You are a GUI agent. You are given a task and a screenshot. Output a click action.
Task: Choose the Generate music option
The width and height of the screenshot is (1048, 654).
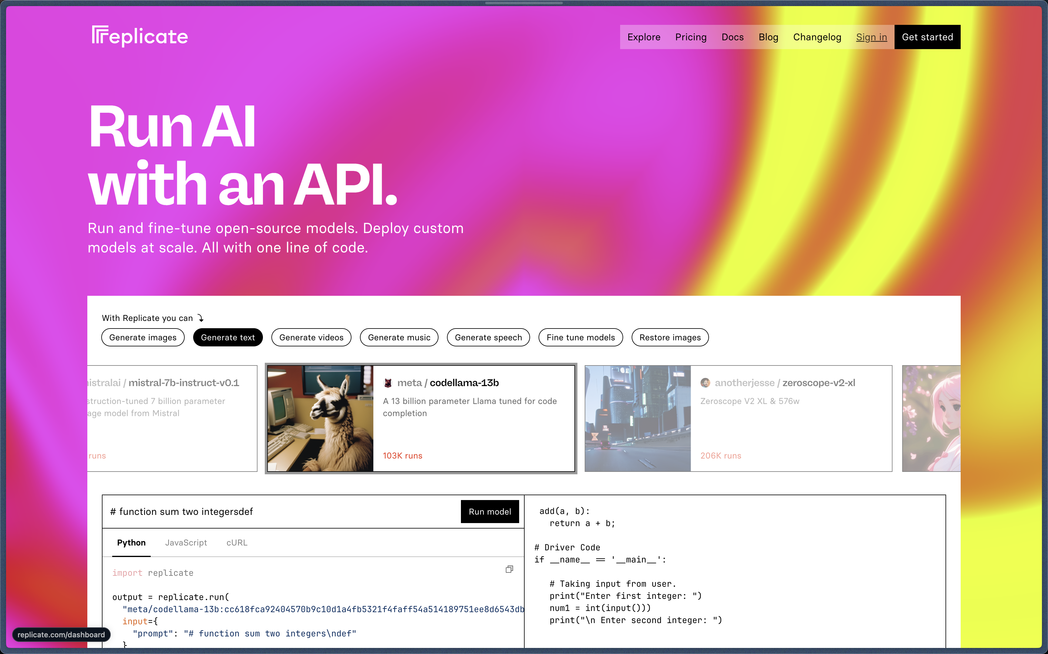tap(399, 337)
